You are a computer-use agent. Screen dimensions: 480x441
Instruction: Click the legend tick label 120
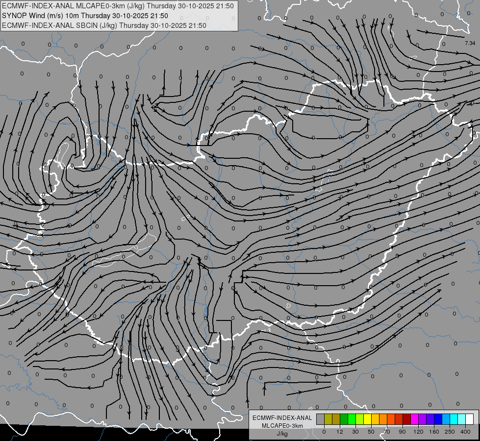coord(419,432)
